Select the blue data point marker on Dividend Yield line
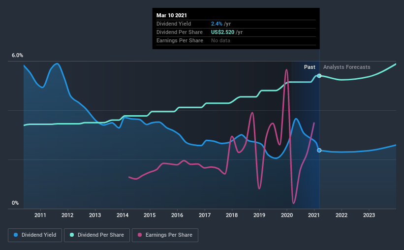The image size is (404, 250). [319, 150]
